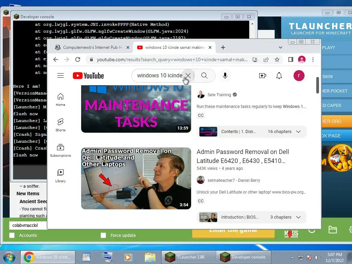This screenshot has width=352, height=264.
Task: Open the Admin Password Removal video thumbnail
Action: (x=136, y=178)
